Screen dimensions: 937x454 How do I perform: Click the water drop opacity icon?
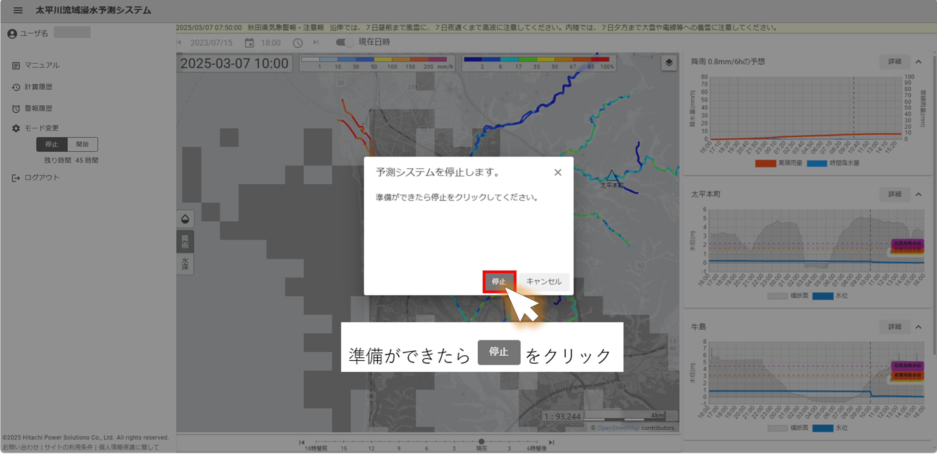(x=185, y=219)
